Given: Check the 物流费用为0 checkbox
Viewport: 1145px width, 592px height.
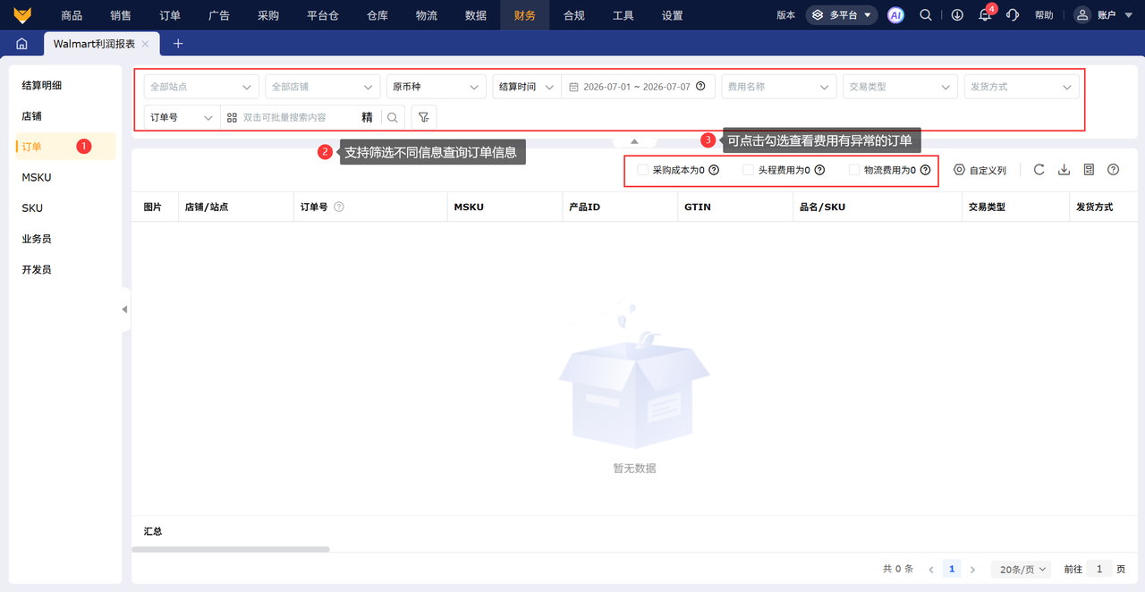Looking at the screenshot, I should coord(854,170).
